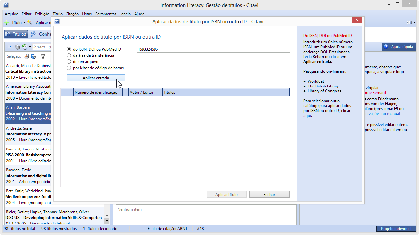The height and width of the screenshot is (235, 419).
Task: Open the layout dropdown arrow at top right
Action: (x=414, y=23)
